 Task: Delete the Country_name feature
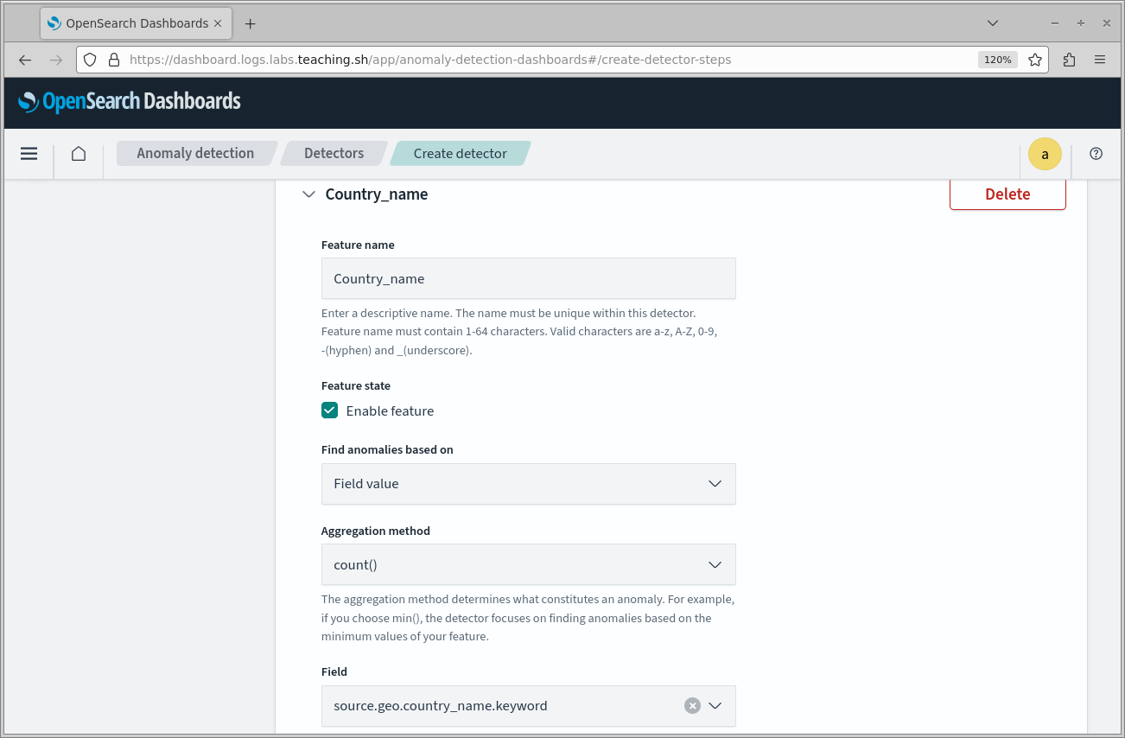pos(1007,194)
